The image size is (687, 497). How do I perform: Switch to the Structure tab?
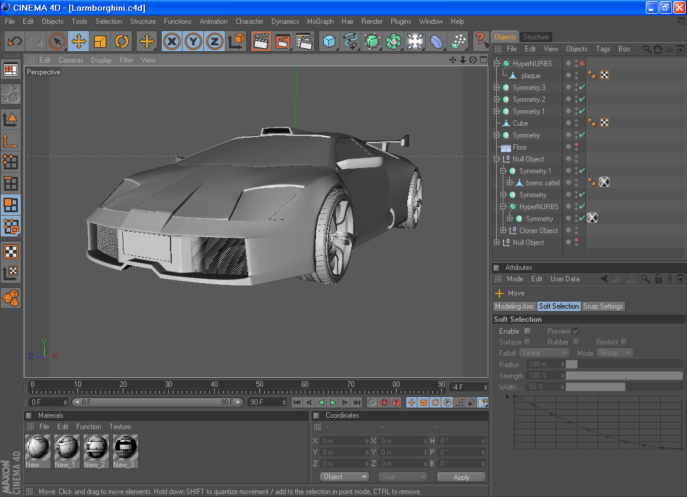click(x=536, y=37)
